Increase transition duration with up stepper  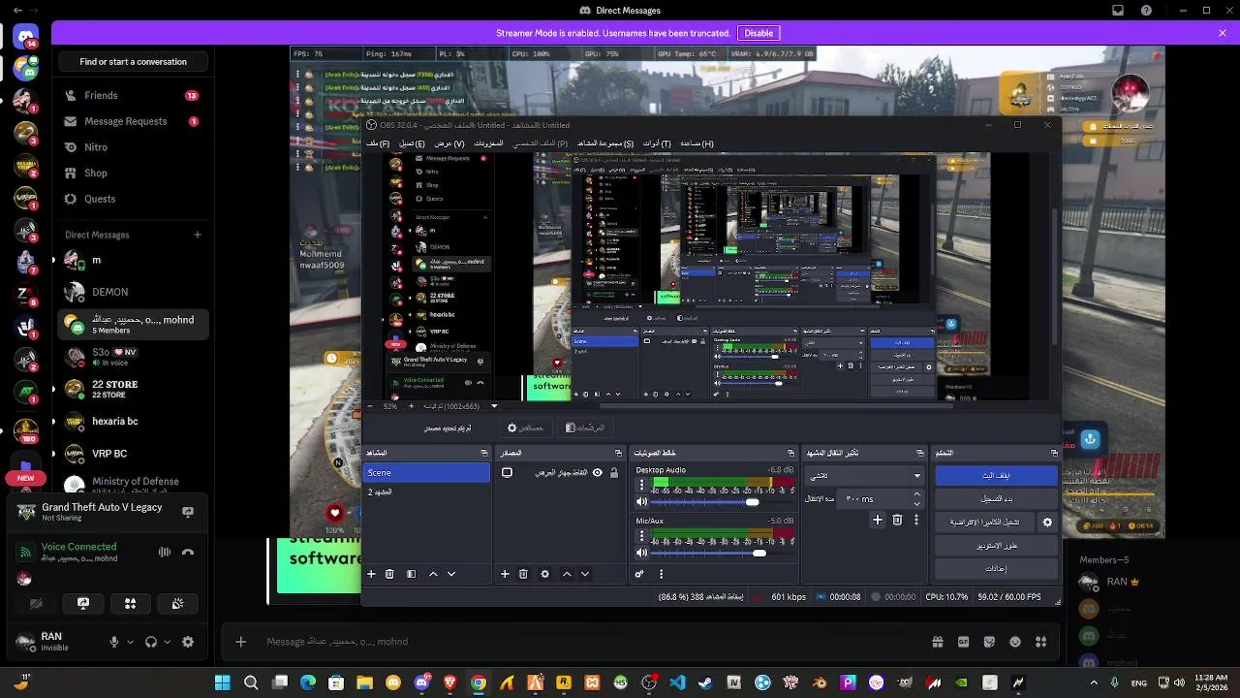coord(916,494)
